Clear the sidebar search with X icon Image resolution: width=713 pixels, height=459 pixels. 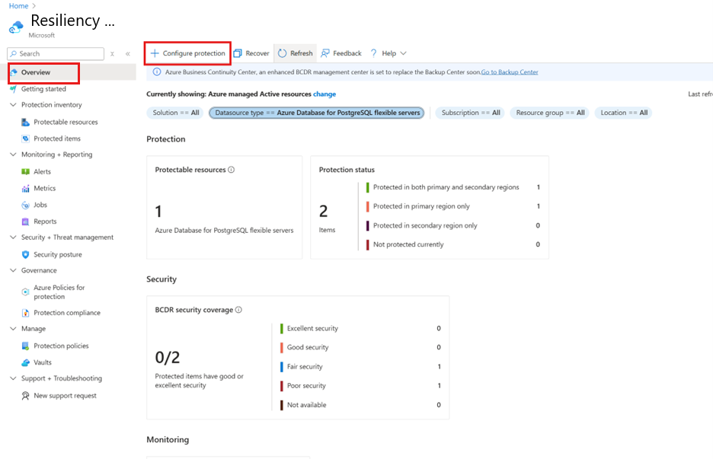(x=112, y=53)
